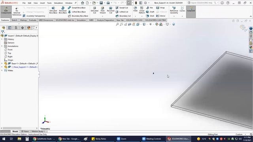Screen dimensions: 253x142
Task: Select Revolved Cut tool
Action: (x=111, y=10)
